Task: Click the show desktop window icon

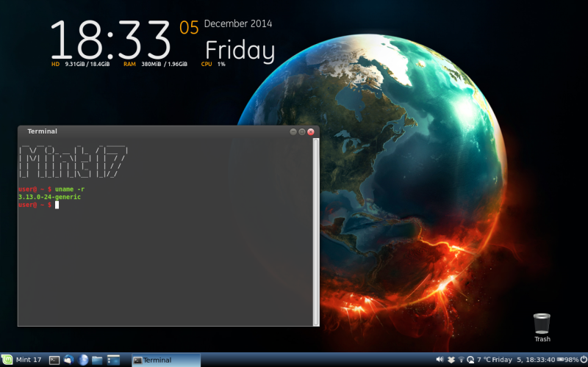Action: tap(113, 360)
